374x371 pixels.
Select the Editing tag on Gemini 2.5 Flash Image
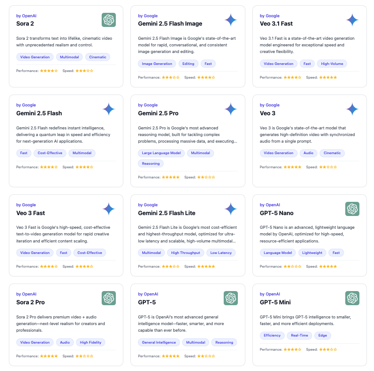(x=188, y=64)
